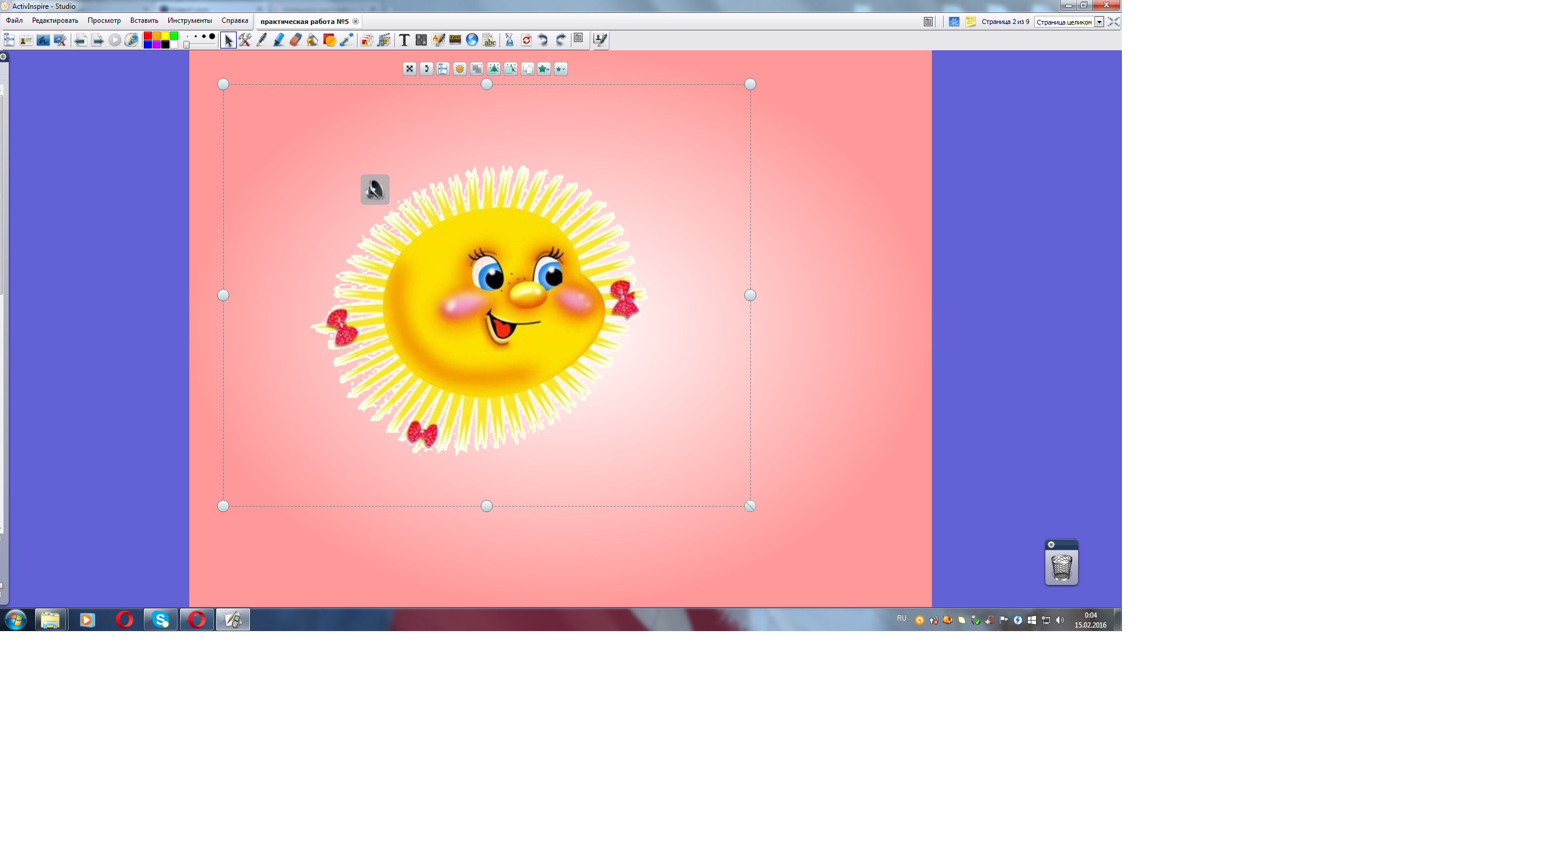Image resolution: width=1552 pixels, height=859 pixels.
Task: Open the object edit menu in selection toolbar
Action: pyautogui.click(x=443, y=69)
